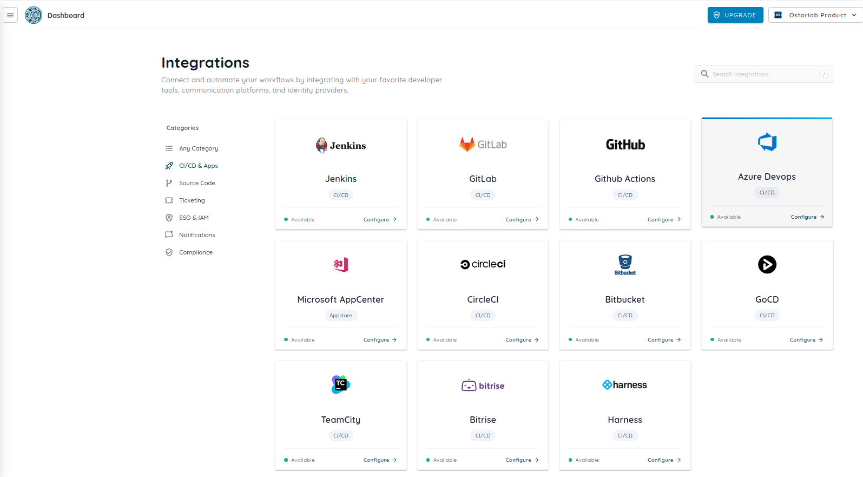Click the Available status on Jenkins card

[299, 219]
